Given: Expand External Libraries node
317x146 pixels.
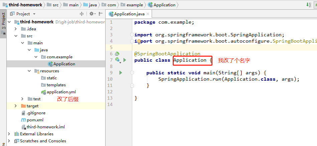Looking at the screenshot, I should [9, 134].
